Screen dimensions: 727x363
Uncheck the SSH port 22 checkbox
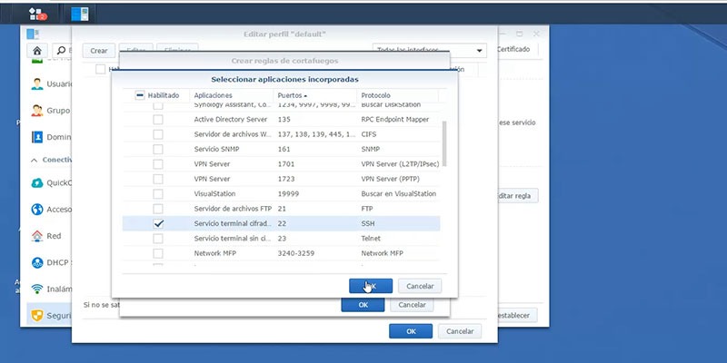click(158, 223)
